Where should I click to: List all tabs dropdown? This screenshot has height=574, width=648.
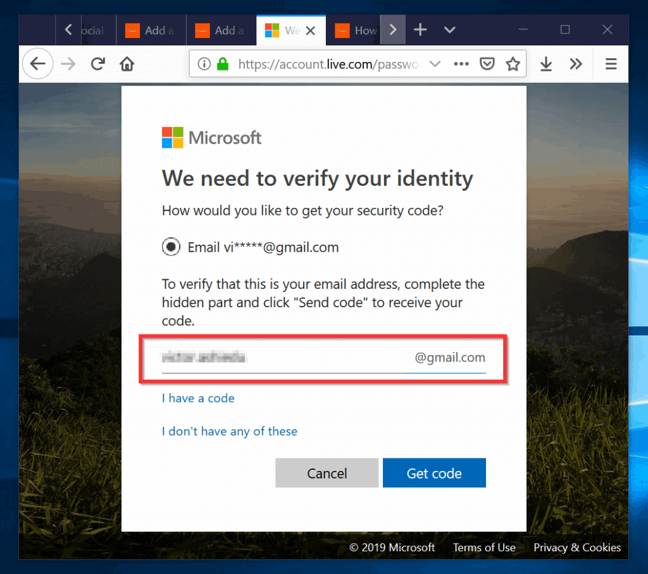click(450, 30)
